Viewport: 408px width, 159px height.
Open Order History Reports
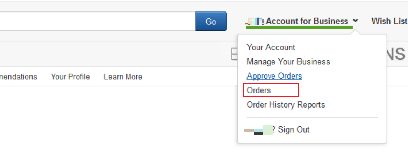click(286, 105)
